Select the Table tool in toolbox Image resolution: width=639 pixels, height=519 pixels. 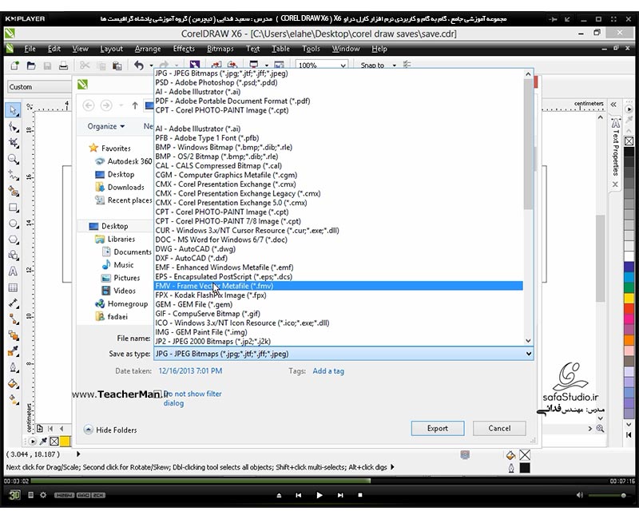tap(13, 287)
